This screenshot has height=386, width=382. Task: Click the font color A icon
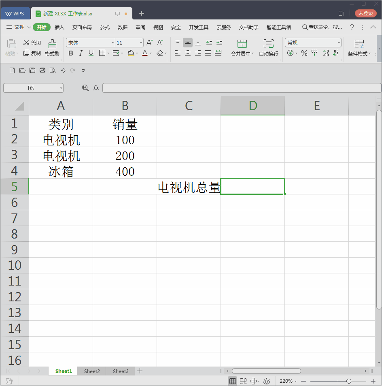point(145,53)
